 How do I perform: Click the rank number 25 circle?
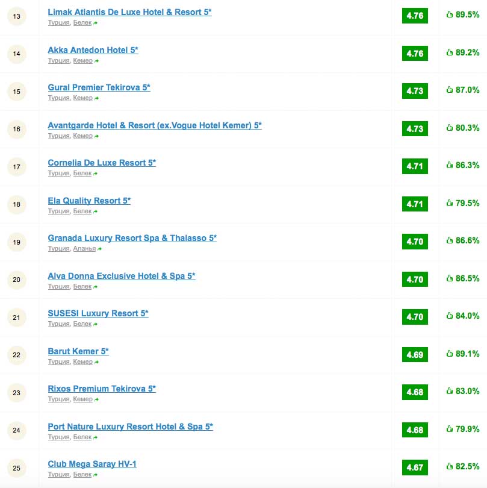coord(16,468)
